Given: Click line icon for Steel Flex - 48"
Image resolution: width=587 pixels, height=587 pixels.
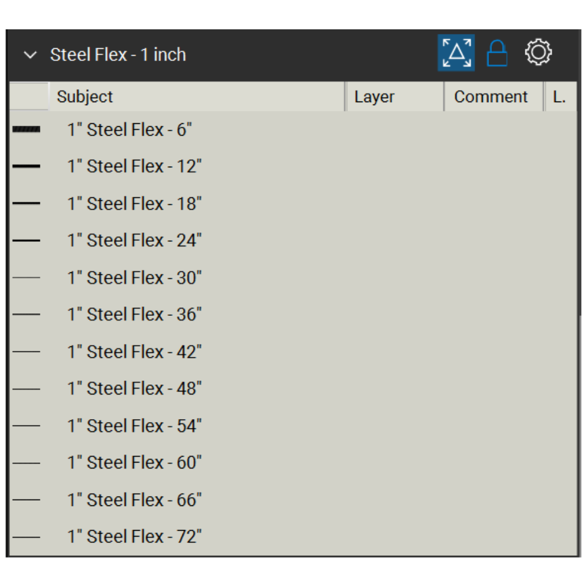Looking at the screenshot, I should [26, 389].
